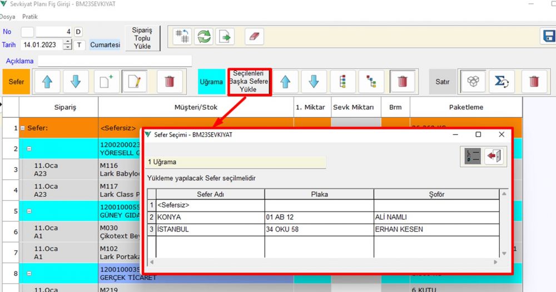The height and width of the screenshot is (292, 556).
Task: Click the Sefer edit page pencil icon
Action: (x=134, y=82)
